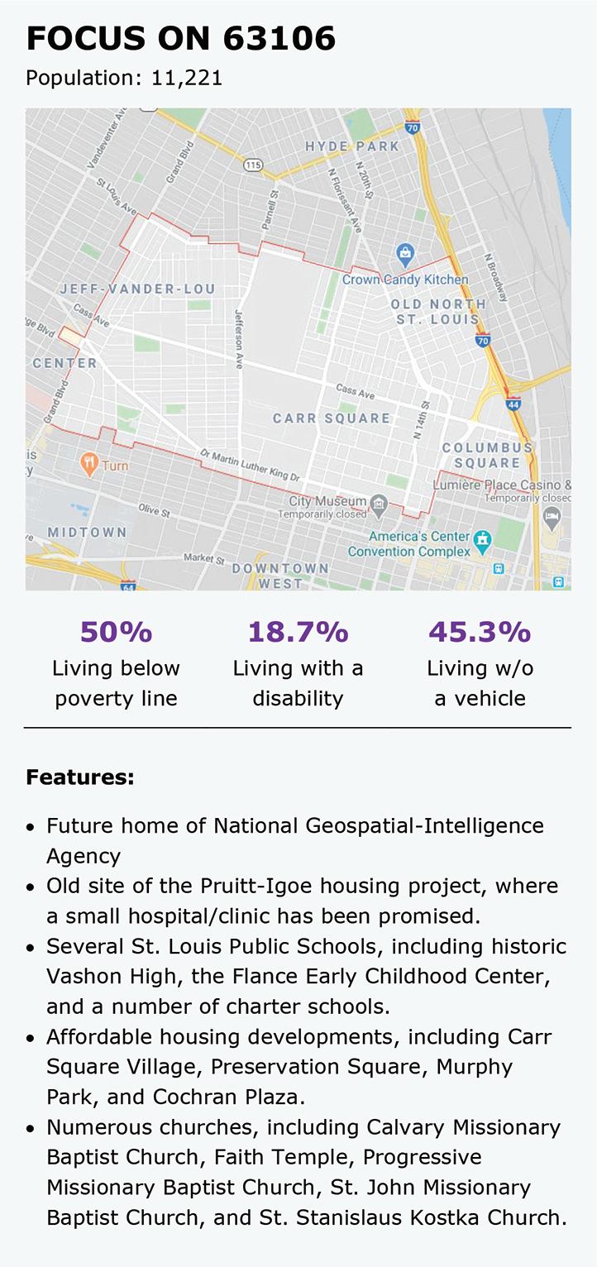The height and width of the screenshot is (1267, 597).
Task: Click the Route 115 highway shield
Action: pos(253,166)
